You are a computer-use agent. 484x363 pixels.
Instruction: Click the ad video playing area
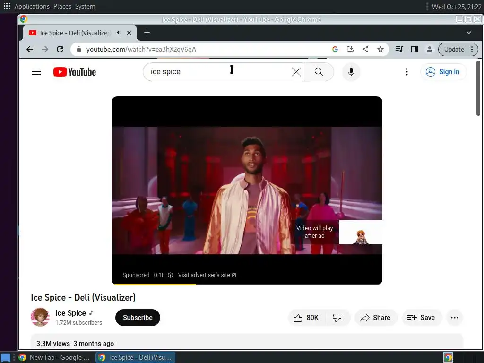point(247,190)
